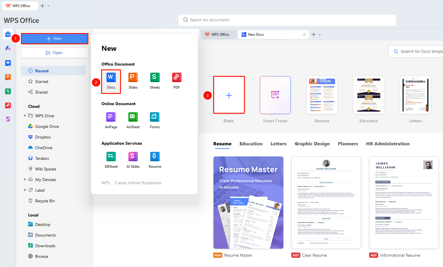Switch to the Education template tab

click(251, 144)
